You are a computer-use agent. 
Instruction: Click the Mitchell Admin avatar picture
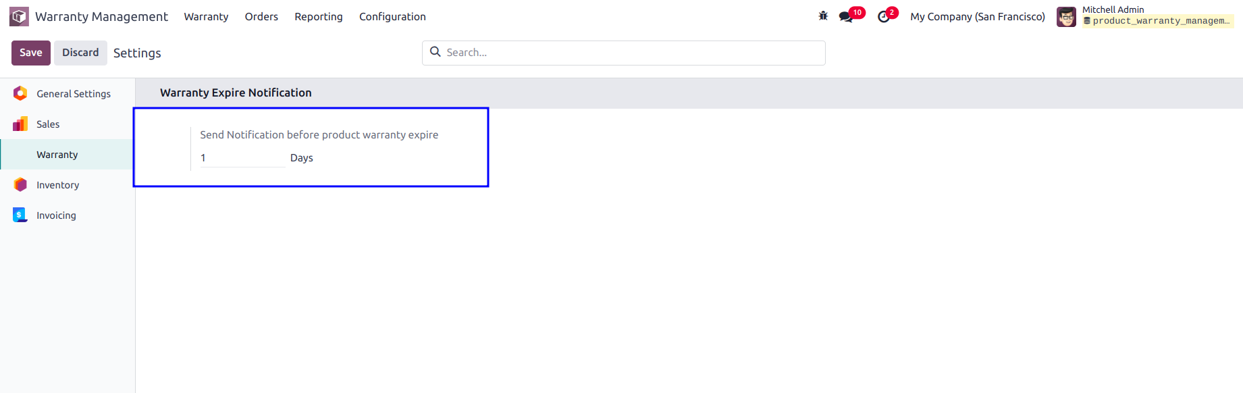tap(1066, 17)
